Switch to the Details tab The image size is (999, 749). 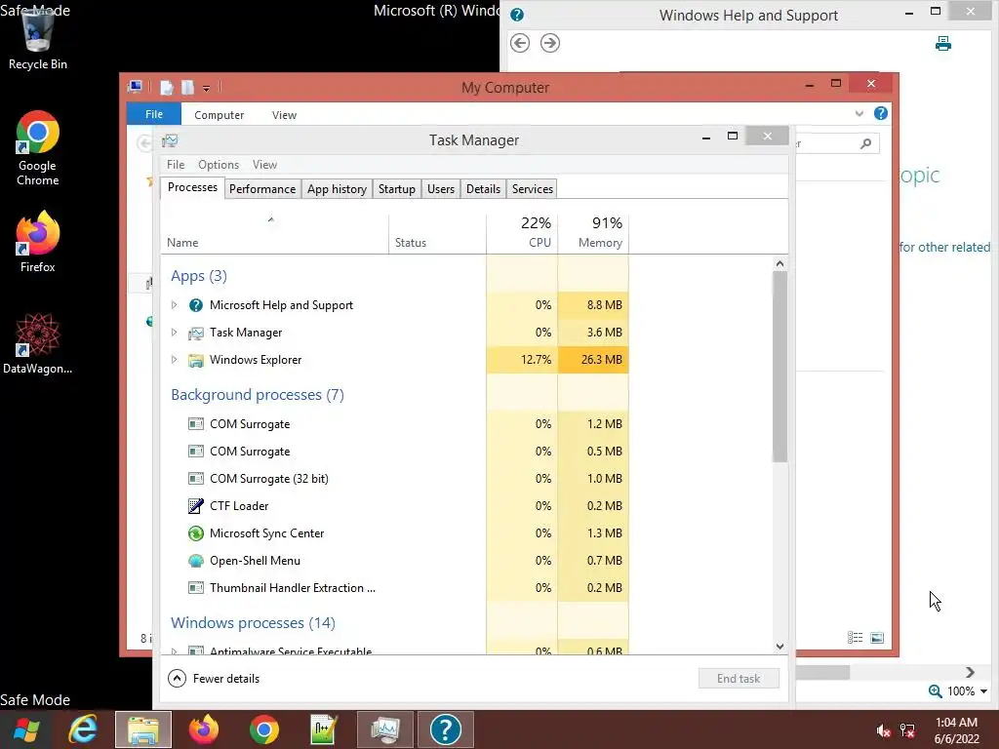click(x=484, y=189)
